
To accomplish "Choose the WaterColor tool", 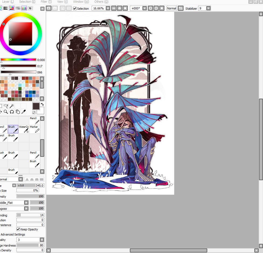I will click(24, 129).
